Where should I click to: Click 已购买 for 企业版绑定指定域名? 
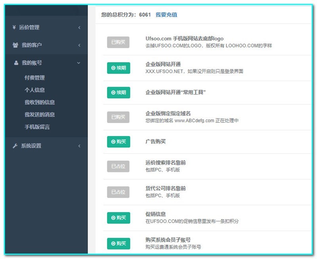[118, 117]
